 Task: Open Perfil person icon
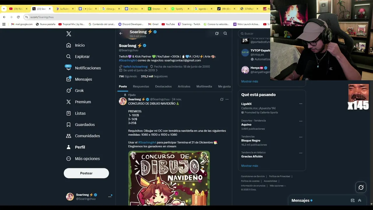click(x=68, y=147)
